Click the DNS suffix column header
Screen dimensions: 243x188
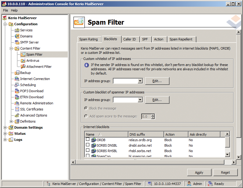(146, 134)
